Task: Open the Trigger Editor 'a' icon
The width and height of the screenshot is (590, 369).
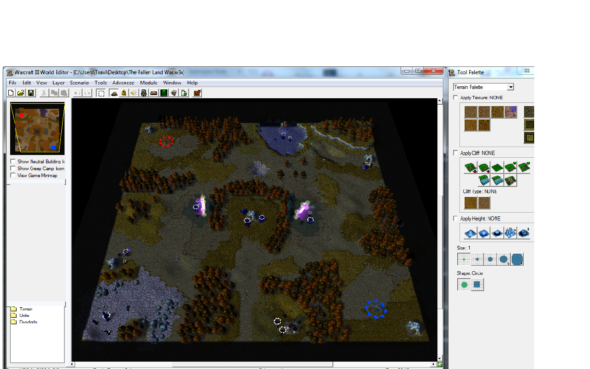Action: point(124,93)
